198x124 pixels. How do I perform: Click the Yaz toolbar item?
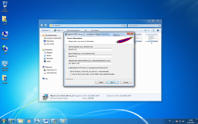86,30
